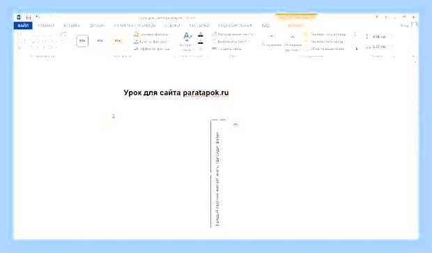
Task: Collapse the ribbon with the bottom-right arrow
Action: 413,56
